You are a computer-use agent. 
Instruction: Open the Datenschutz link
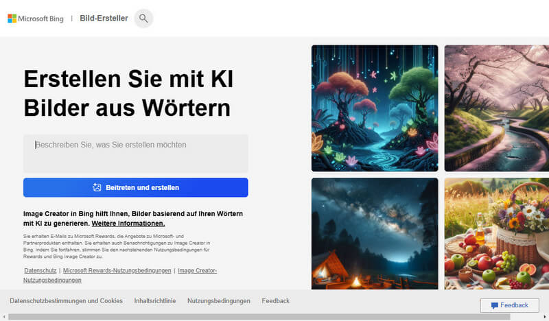39,271
